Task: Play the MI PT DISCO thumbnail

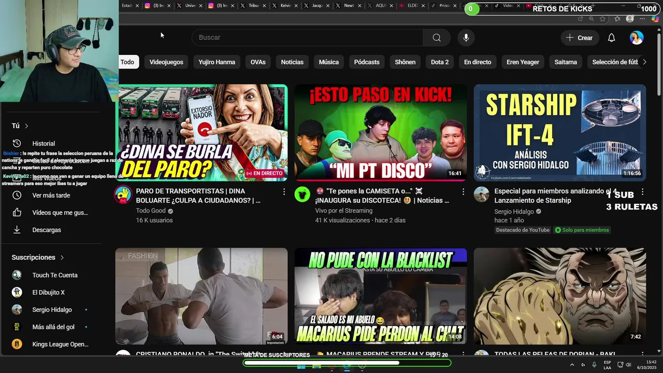Action: [381, 133]
